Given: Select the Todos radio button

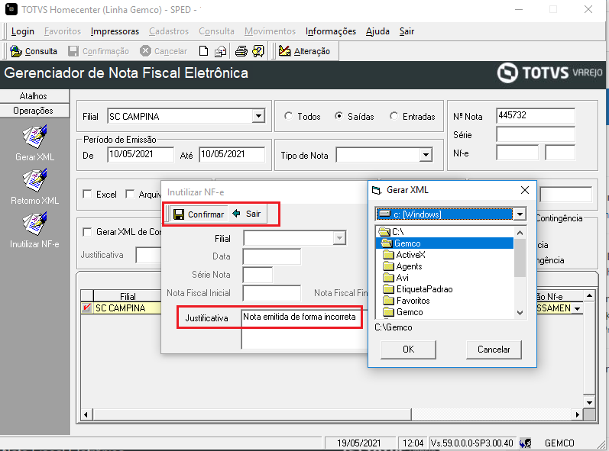Looking at the screenshot, I should [289, 116].
